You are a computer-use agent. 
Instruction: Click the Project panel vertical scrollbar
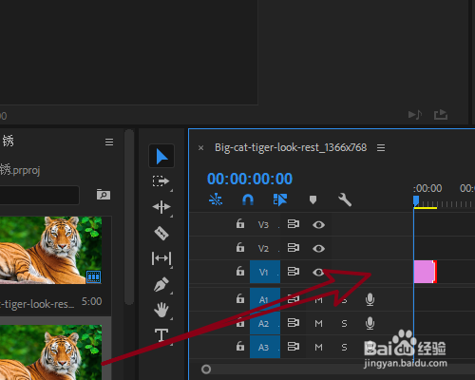click(x=129, y=217)
